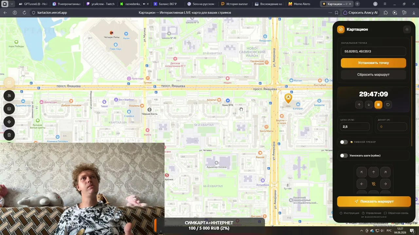Click the crosshair locate button on map sidebar
Viewport: 419px width, 235px height.
(9, 122)
